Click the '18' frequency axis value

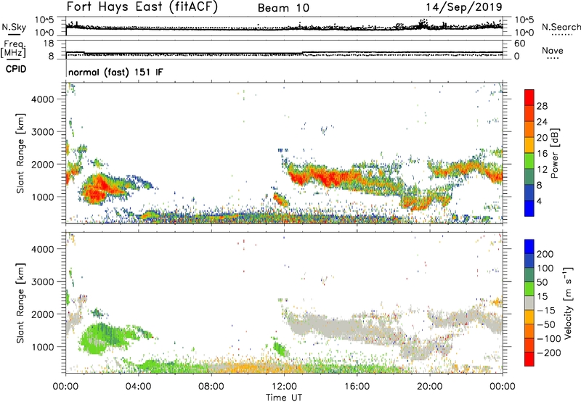[x=49, y=44]
